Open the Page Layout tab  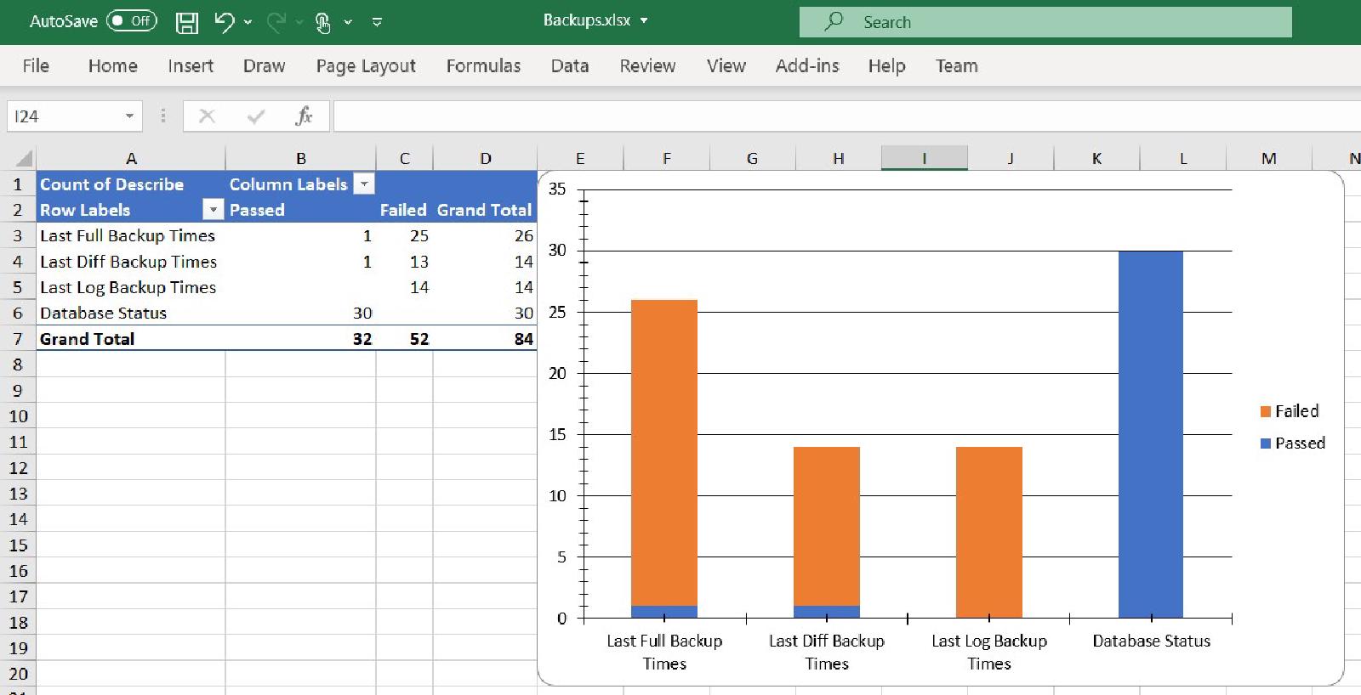point(366,65)
